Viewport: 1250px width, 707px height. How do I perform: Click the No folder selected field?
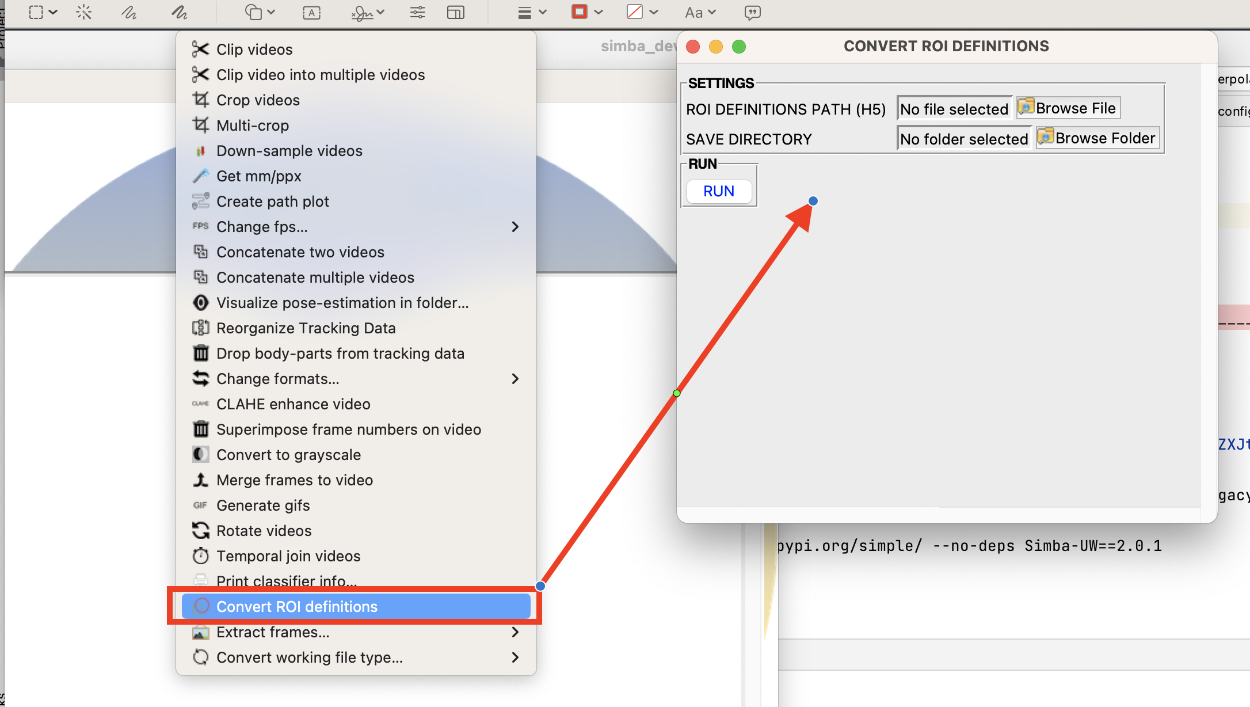963,138
